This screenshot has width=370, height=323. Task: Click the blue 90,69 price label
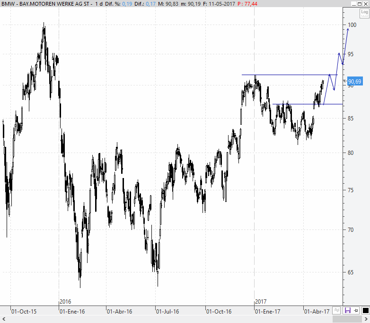point(355,82)
